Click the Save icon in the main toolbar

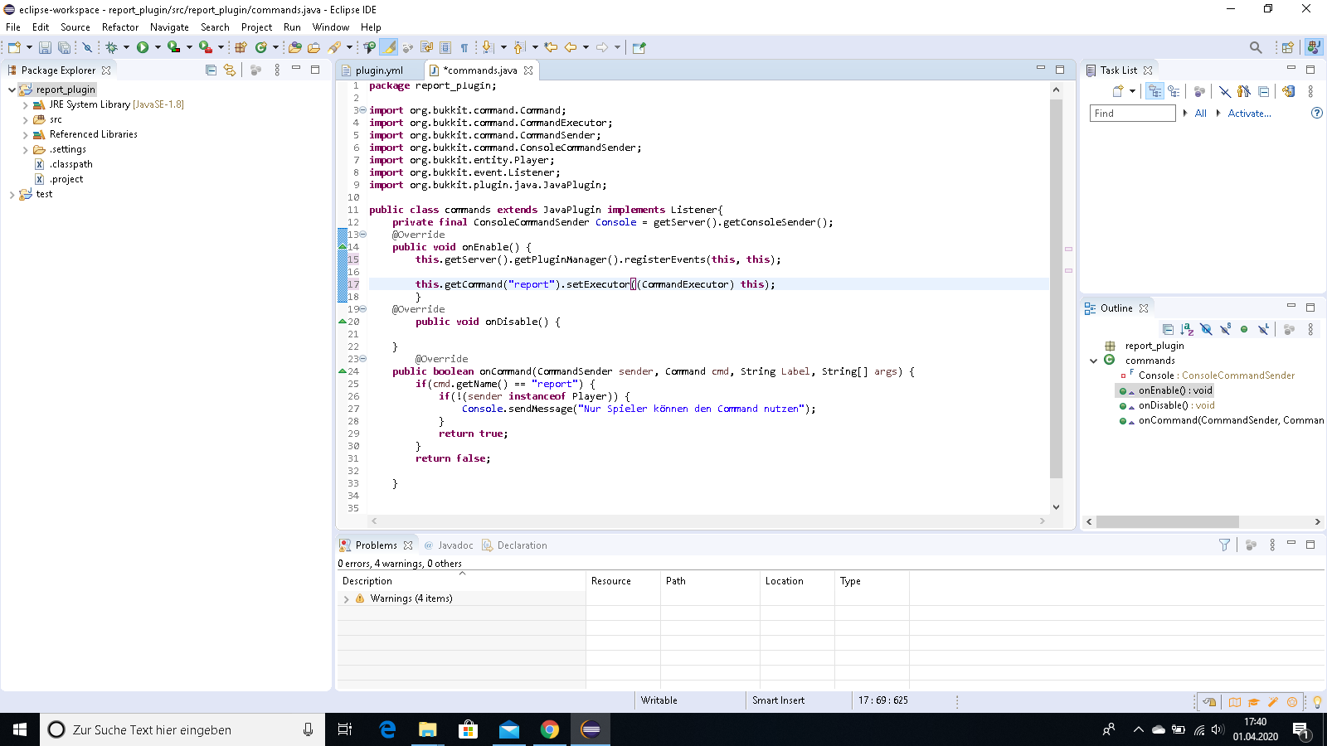(45, 48)
